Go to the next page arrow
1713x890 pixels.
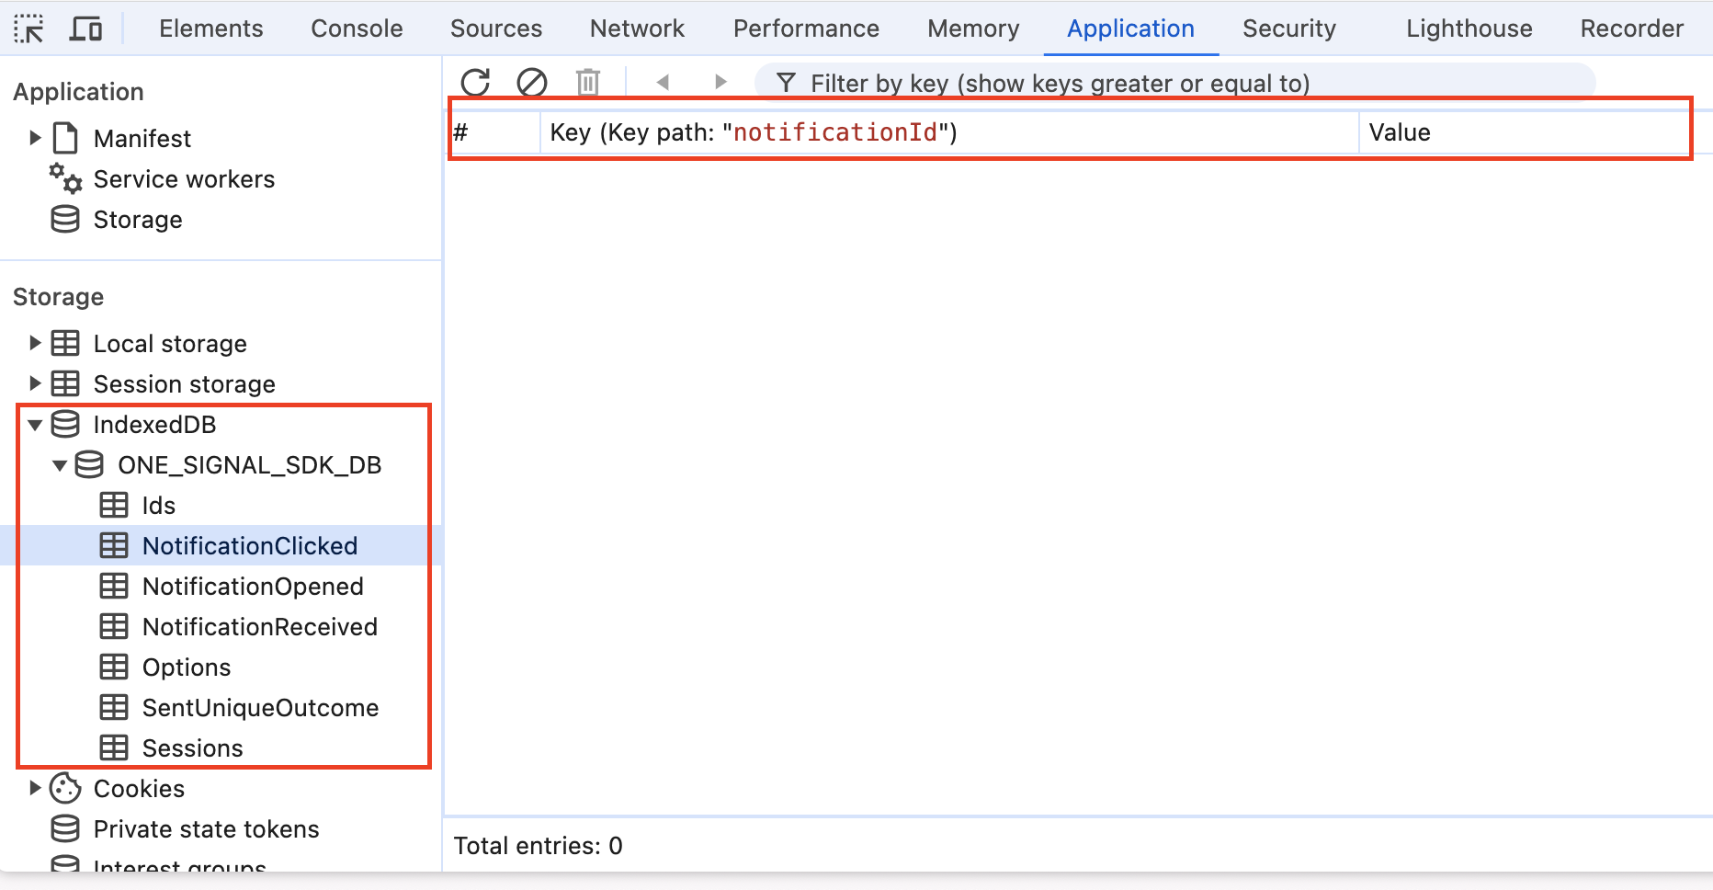coord(720,83)
